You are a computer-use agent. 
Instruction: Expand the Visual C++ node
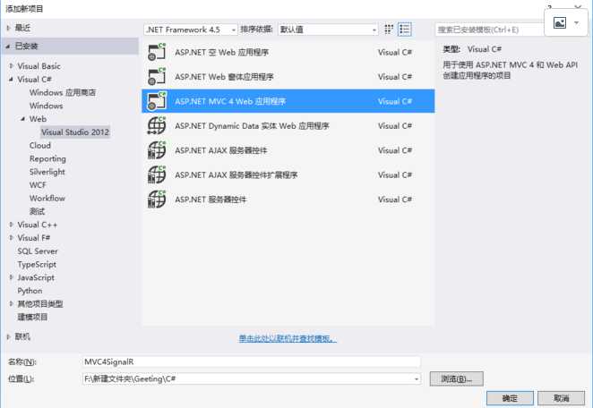click(11, 225)
